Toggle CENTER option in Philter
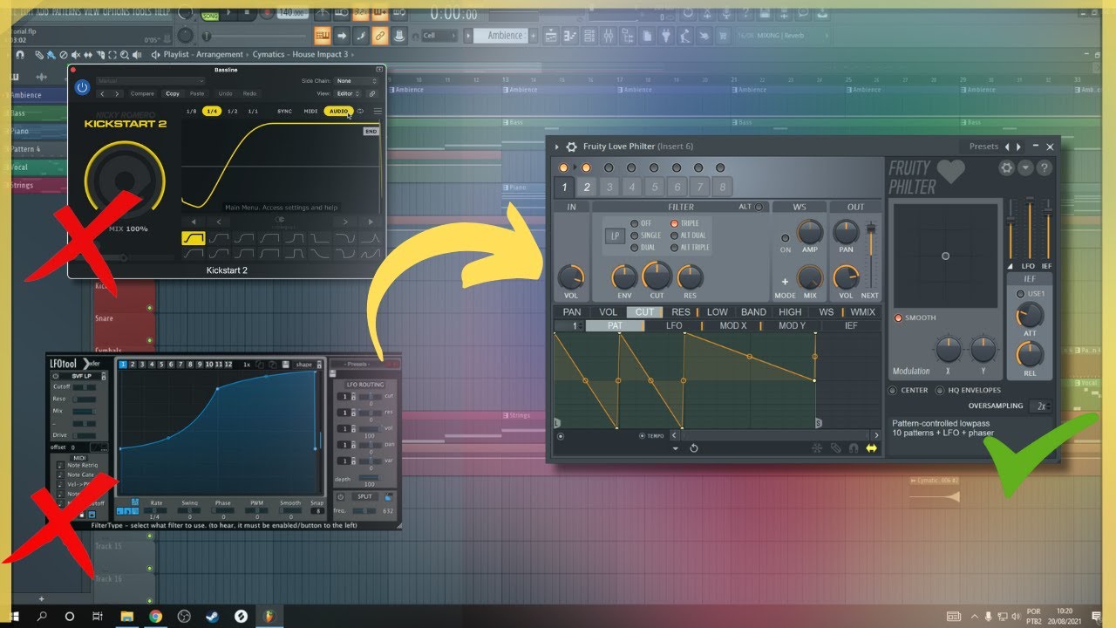The width and height of the screenshot is (1116, 628). click(893, 390)
